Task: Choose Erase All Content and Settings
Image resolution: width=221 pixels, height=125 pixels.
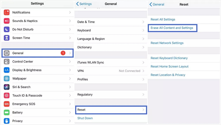Action: coord(172,28)
